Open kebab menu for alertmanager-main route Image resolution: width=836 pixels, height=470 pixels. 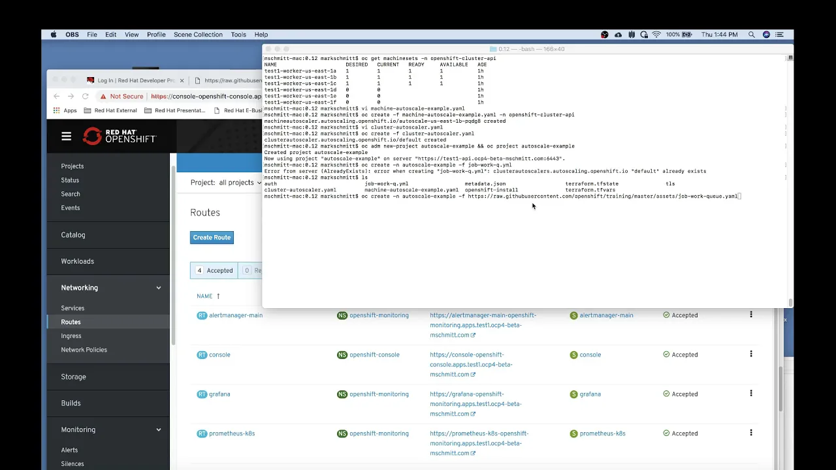[750, 315]
